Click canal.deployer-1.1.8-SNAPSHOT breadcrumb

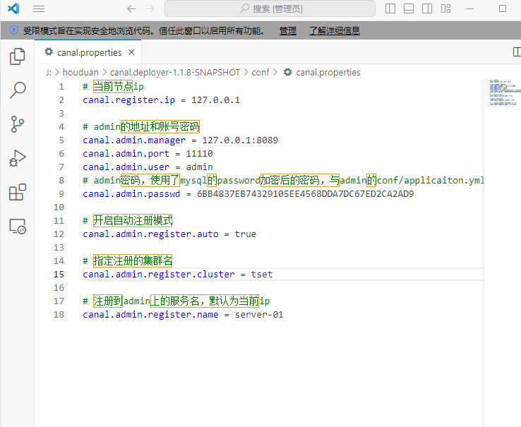175,73
